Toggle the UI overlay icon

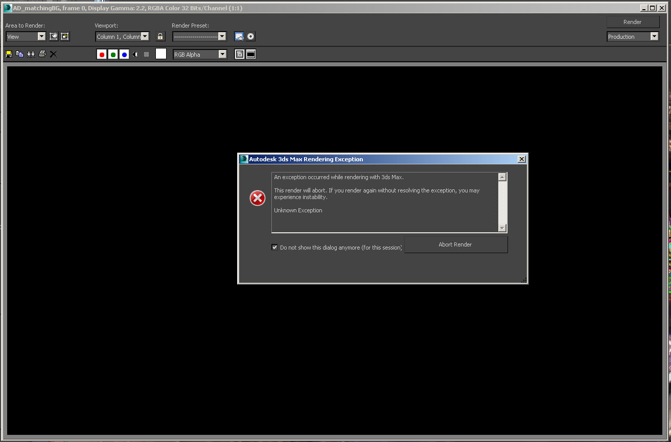[239, 54]
